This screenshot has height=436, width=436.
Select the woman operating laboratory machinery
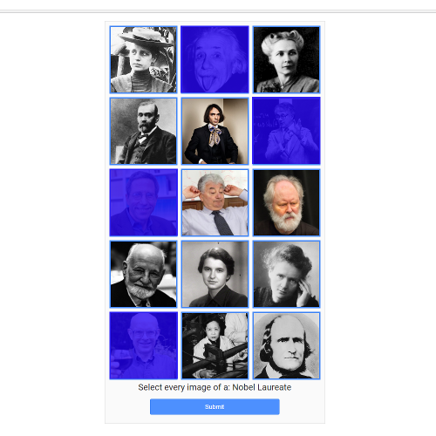pyautogui.click(x=215, y=345)
